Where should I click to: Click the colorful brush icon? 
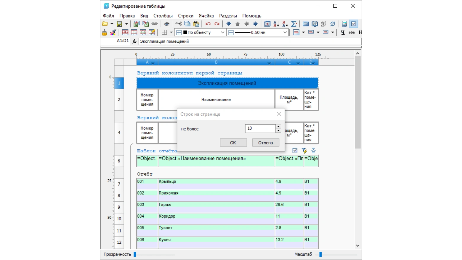(x=113, y=32)
